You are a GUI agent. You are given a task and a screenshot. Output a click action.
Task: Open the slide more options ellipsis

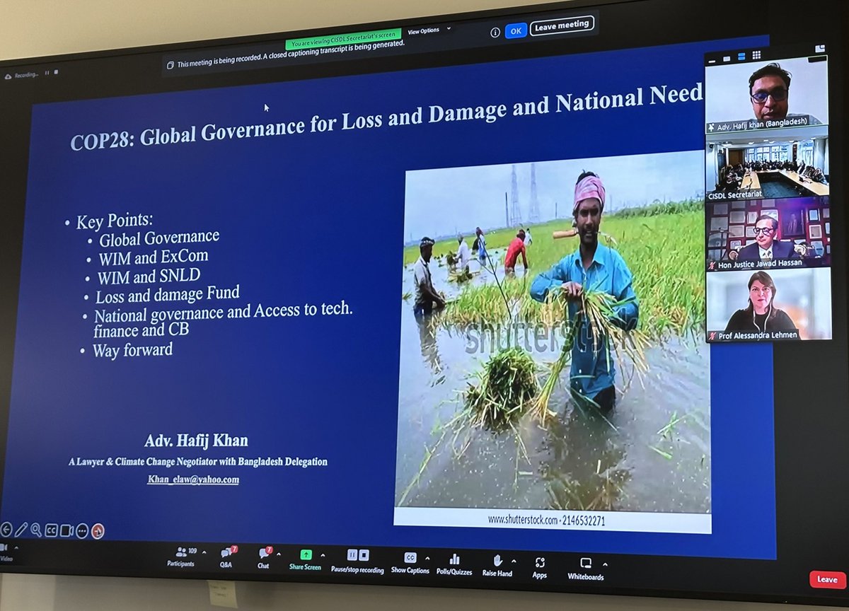tap(82, 531)
